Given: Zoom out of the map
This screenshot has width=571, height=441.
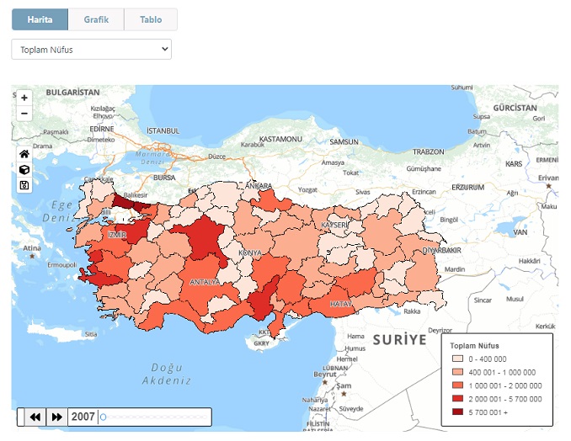Looking at the screenshot, I should [x=24, y=113].
